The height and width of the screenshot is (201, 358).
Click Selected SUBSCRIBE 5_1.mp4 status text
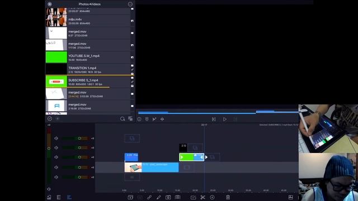click(279, 125)
